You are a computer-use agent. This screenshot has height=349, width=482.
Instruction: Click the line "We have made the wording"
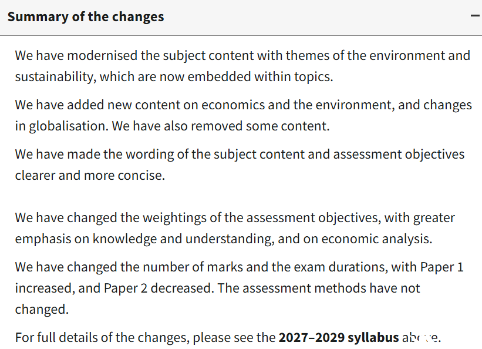tap(95, 154)
